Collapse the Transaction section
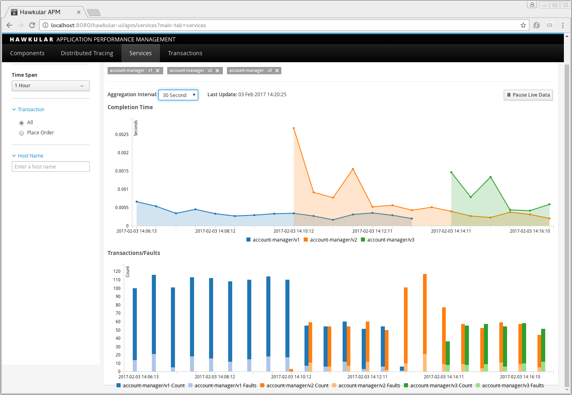572x395 pixels. click(28, 110)
